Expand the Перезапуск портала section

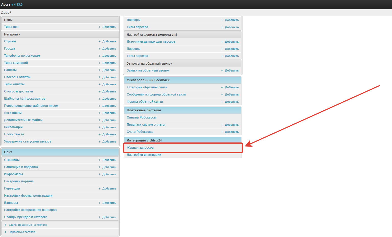point(22,232)
